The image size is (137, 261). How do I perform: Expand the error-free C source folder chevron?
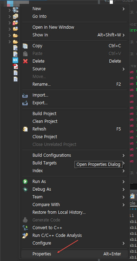[10, 29]
